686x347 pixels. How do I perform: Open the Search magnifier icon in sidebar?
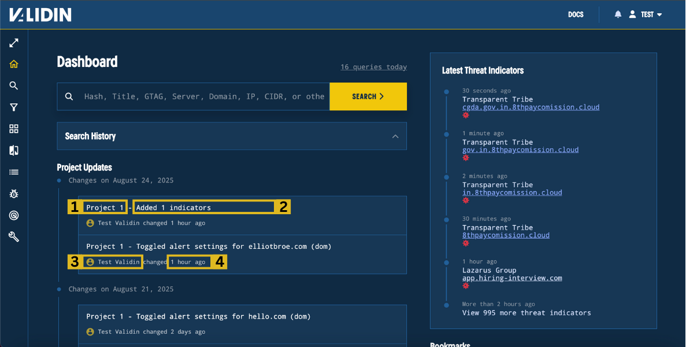pos(14,85)
